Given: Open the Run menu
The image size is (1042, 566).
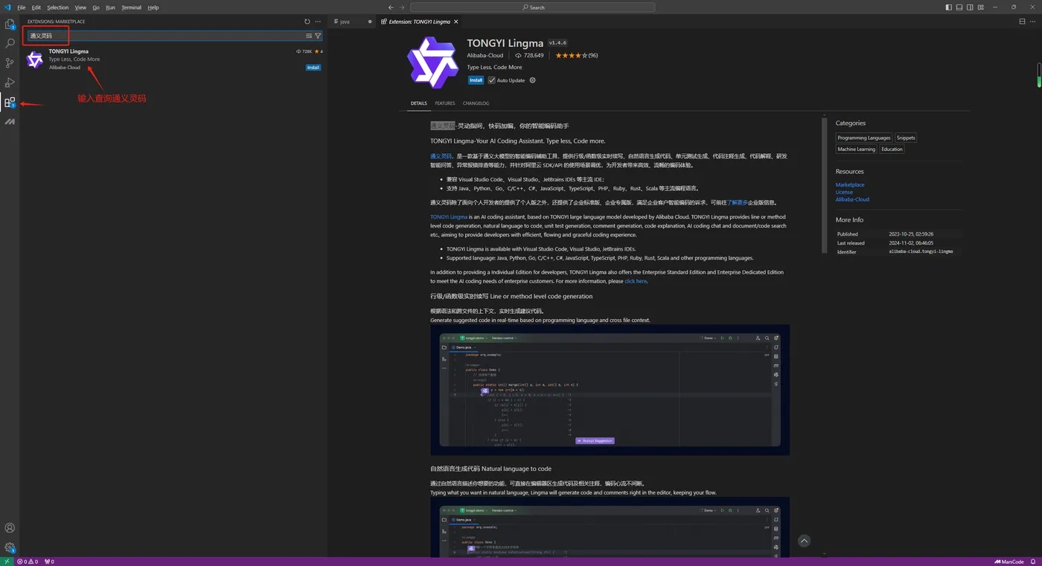Looking at the screenshot, I should pos(110,7).
